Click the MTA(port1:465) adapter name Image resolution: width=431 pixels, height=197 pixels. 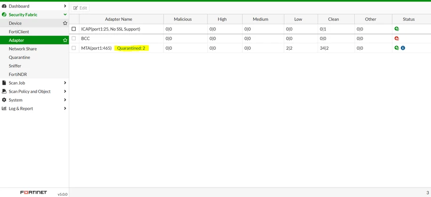(96, 48)
